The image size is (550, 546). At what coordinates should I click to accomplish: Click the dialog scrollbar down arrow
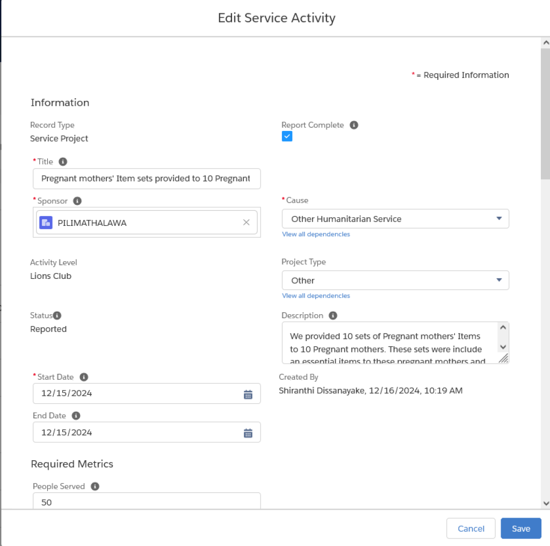(546, 504)
